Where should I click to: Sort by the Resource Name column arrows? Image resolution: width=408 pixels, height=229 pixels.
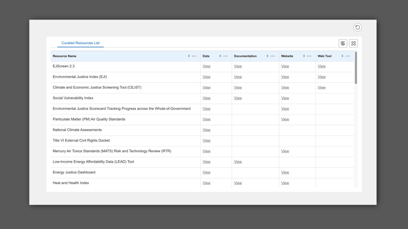tap(189, 56)
